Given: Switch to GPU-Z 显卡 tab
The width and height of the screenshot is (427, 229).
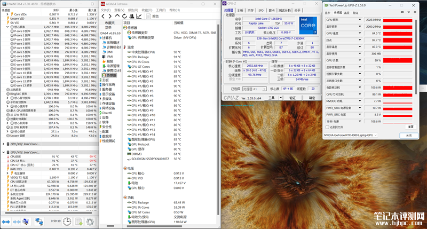Looking at the screenshot, I should click(x=328, y=13).
